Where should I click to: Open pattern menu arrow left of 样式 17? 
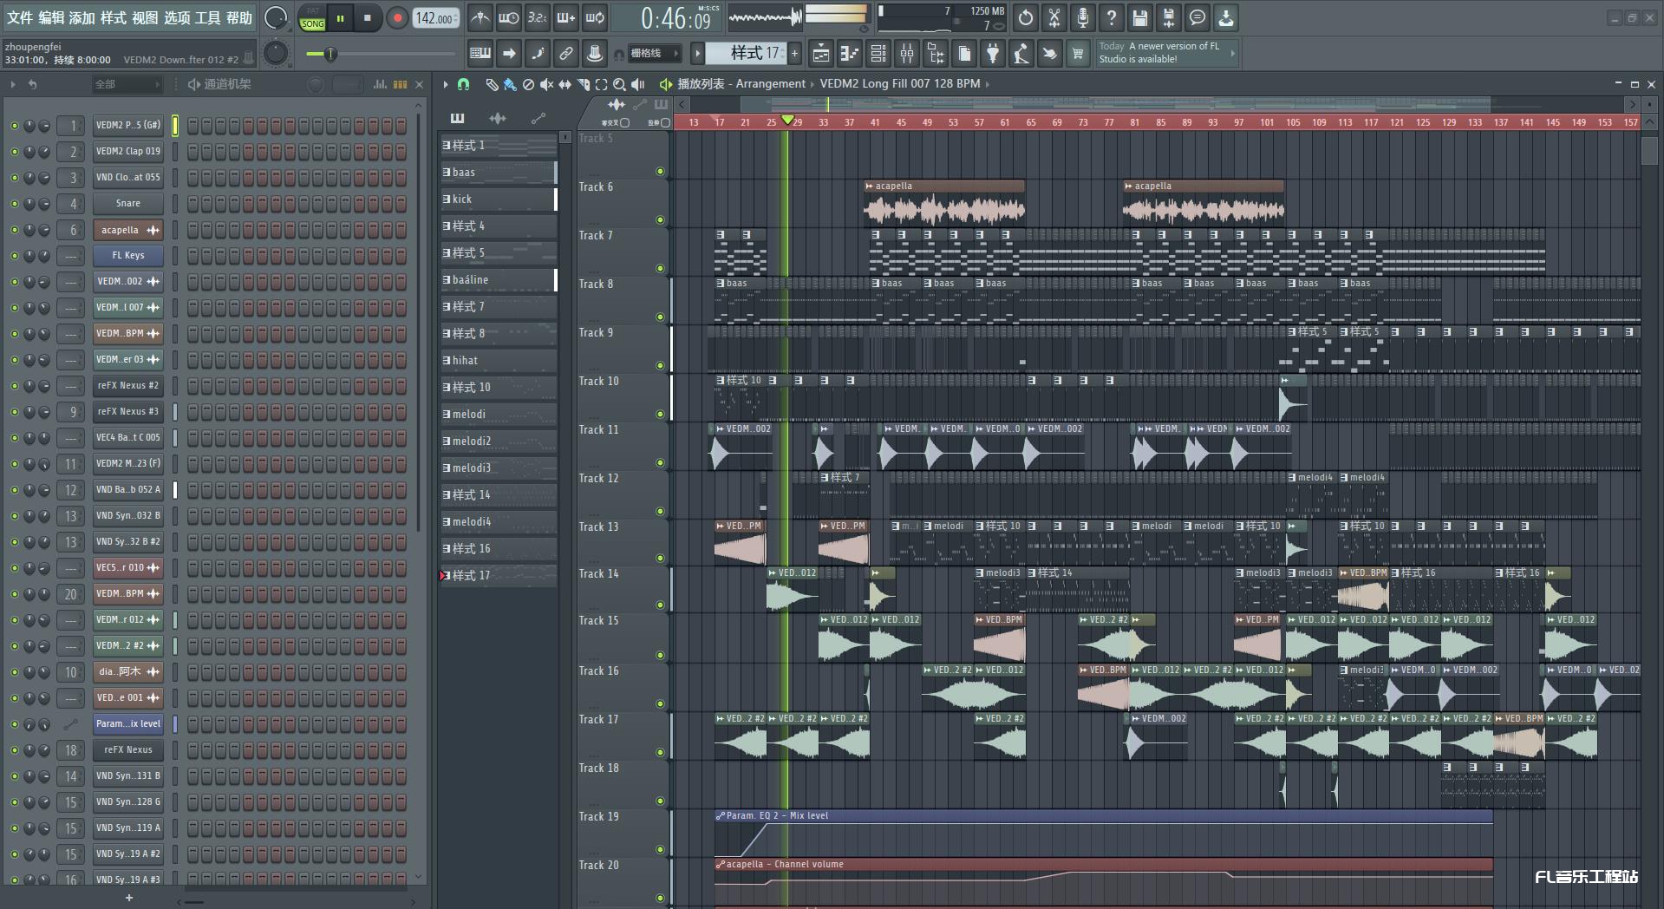pos(697,54)
